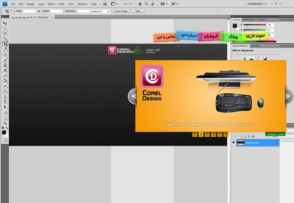Click the Photoshop Ps logo icon
Image resolution: width=294 pixels, height=203 pixels.
(5, 4)
